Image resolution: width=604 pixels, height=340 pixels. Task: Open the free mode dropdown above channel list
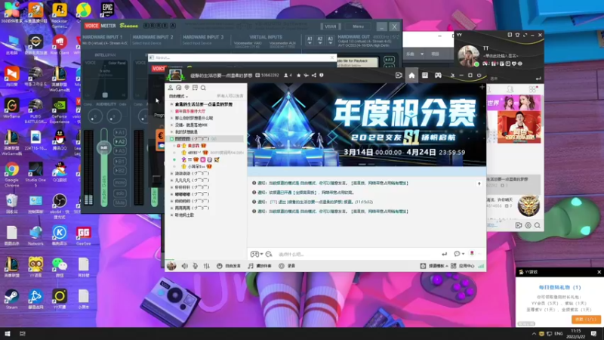pyautogui.click(x=178, y=97)
